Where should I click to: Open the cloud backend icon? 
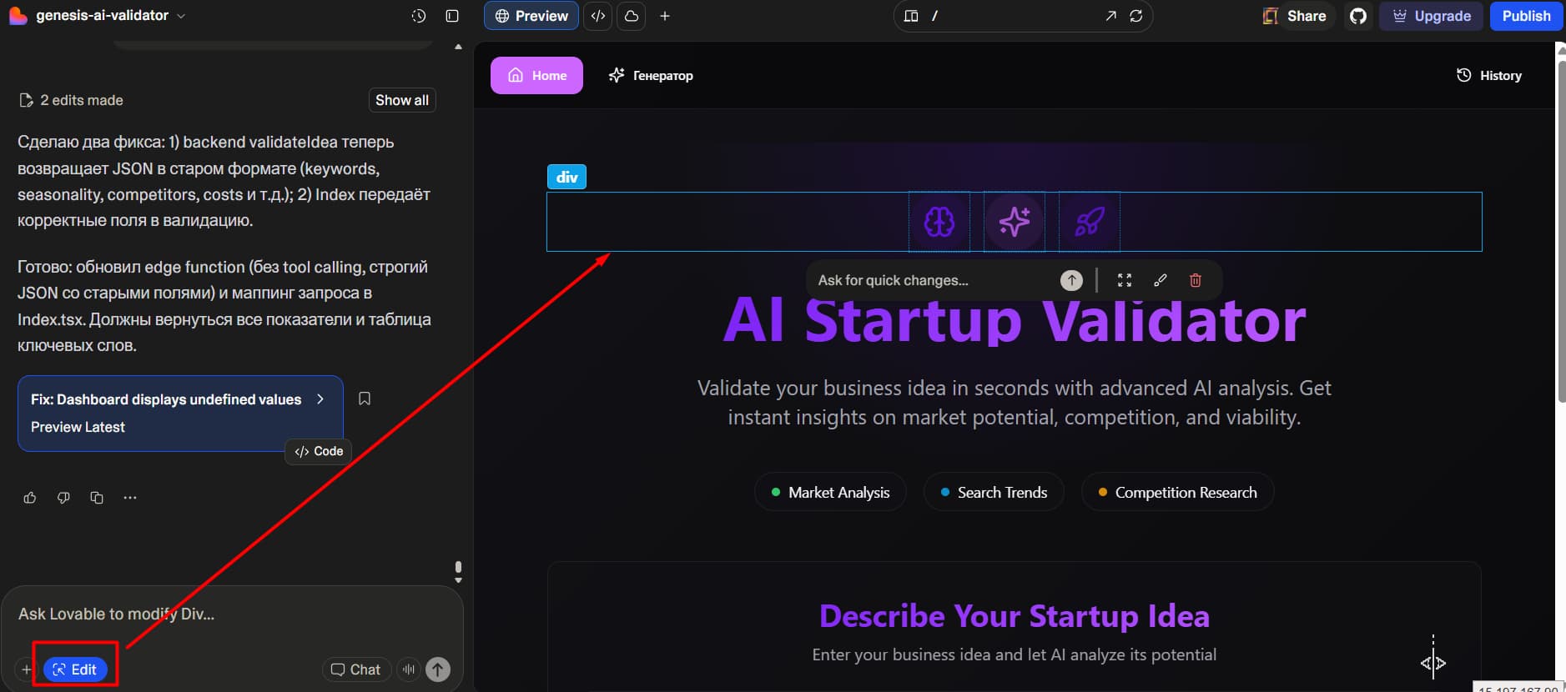[x=632, y=16]
